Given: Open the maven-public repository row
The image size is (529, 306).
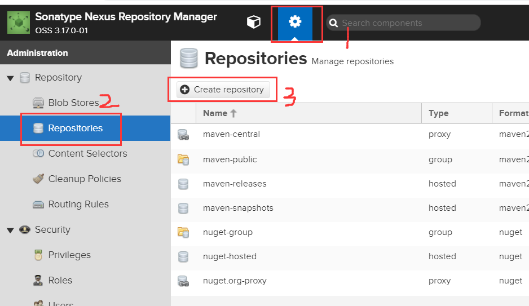Looking at the screenshot, I should coord(350,159).
